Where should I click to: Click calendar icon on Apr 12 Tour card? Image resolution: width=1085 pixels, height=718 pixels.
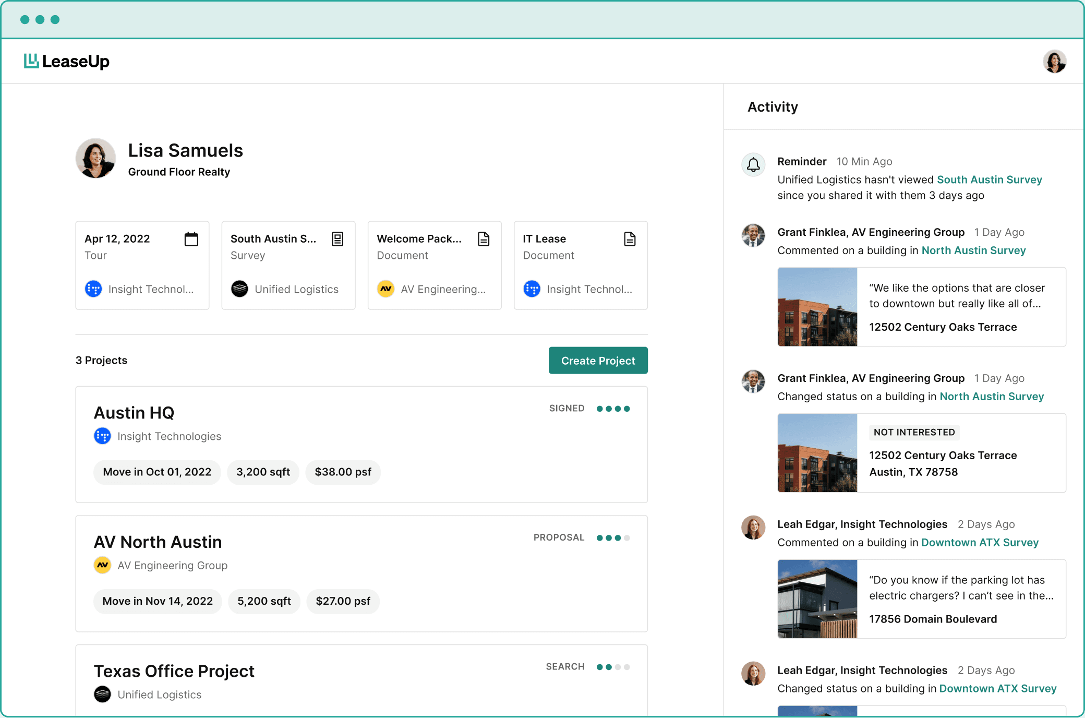[191, 239]
